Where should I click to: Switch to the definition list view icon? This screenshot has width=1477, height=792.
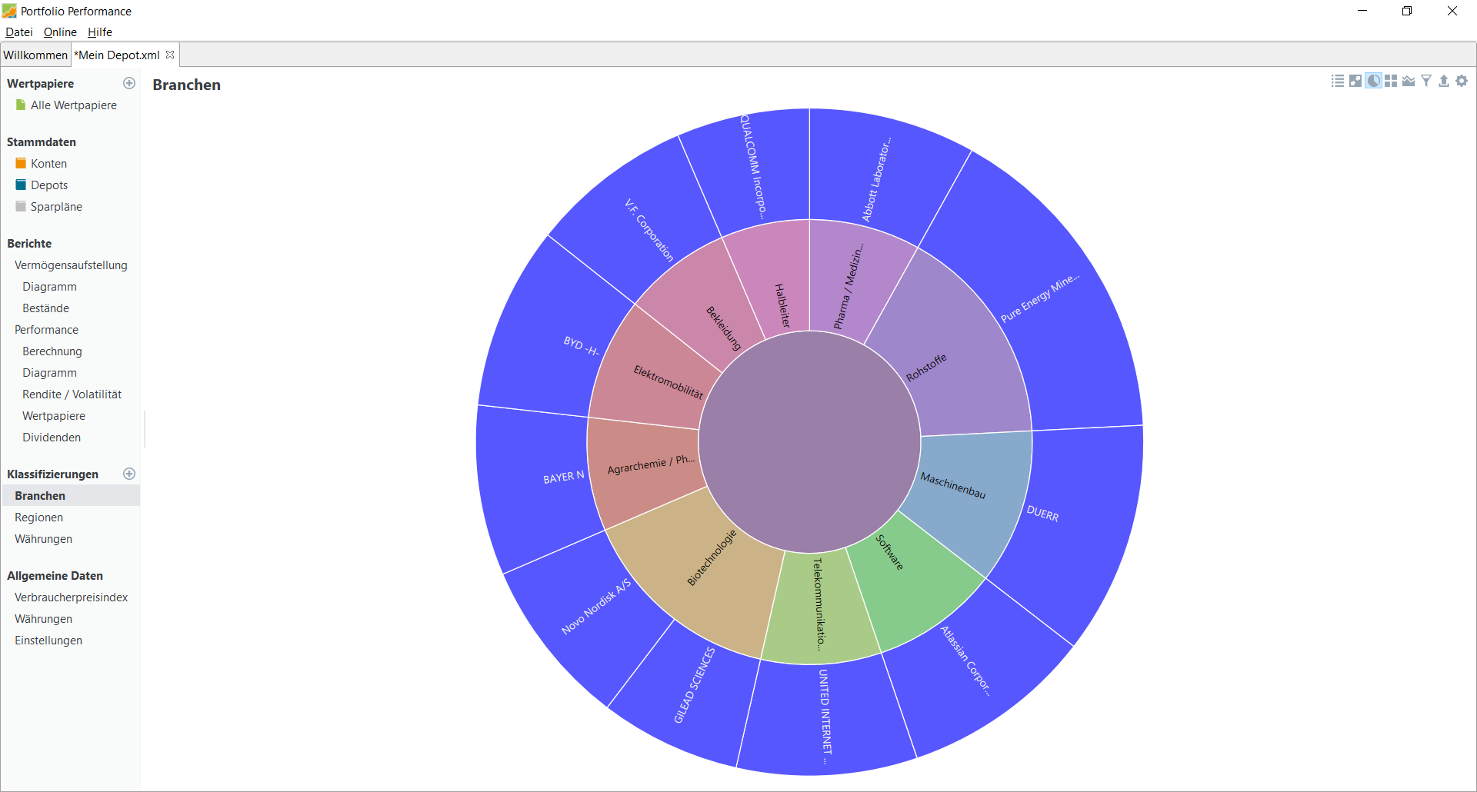[x=1338, y=81]
